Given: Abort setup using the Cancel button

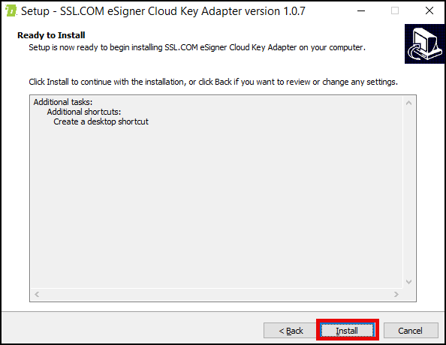Looking at the screenshot, I should coord(411,331).
